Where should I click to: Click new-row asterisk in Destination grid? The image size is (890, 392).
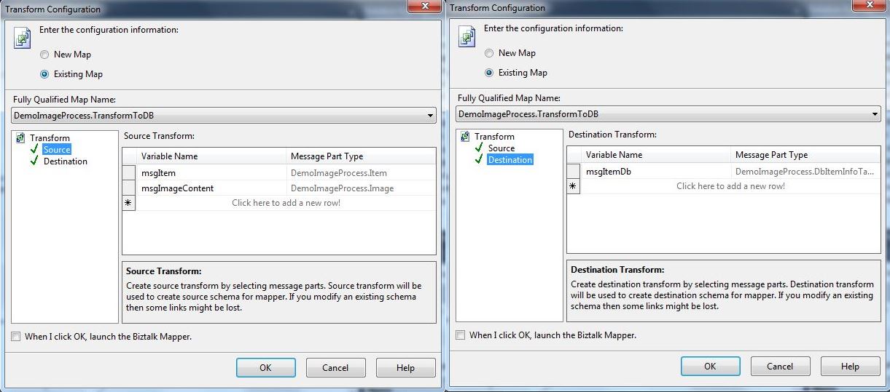tap(574, 187)
